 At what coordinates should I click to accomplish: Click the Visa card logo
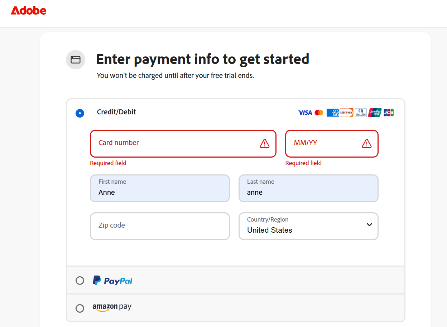pos(305,113)
